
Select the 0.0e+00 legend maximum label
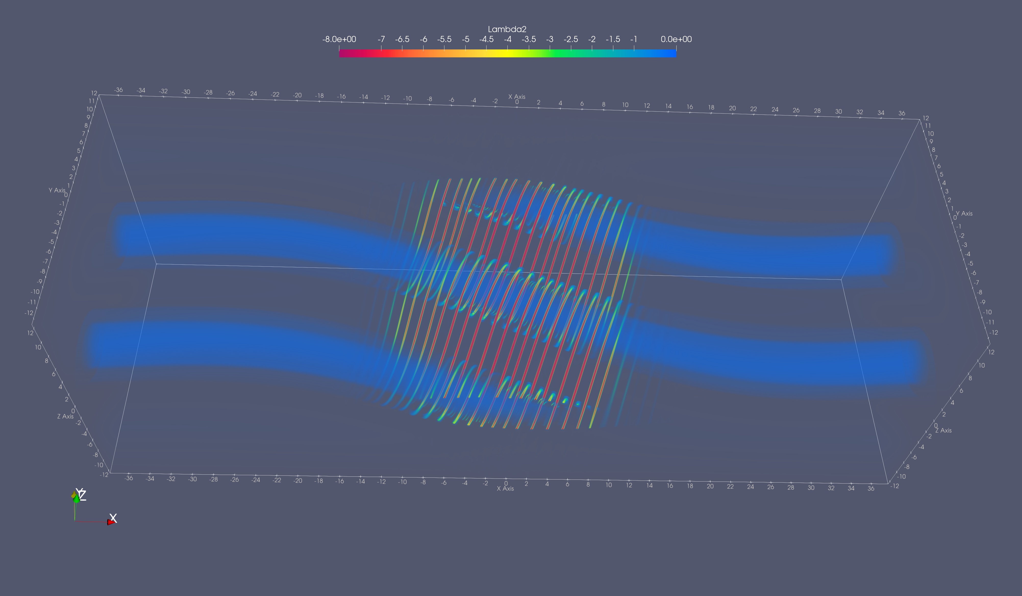[676, 39]
